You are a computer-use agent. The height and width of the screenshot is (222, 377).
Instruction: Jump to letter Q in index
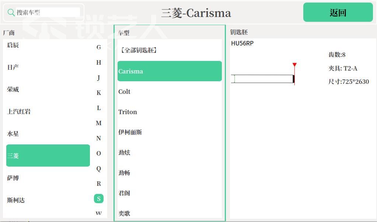click(98, 168)
